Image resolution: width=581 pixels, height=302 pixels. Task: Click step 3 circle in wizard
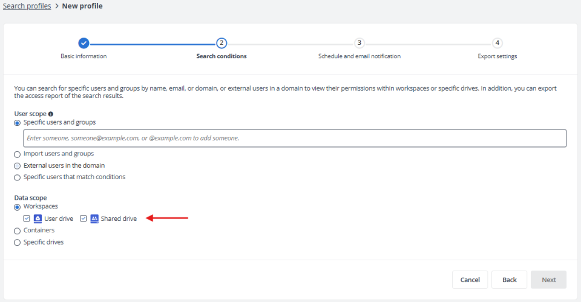359,43
